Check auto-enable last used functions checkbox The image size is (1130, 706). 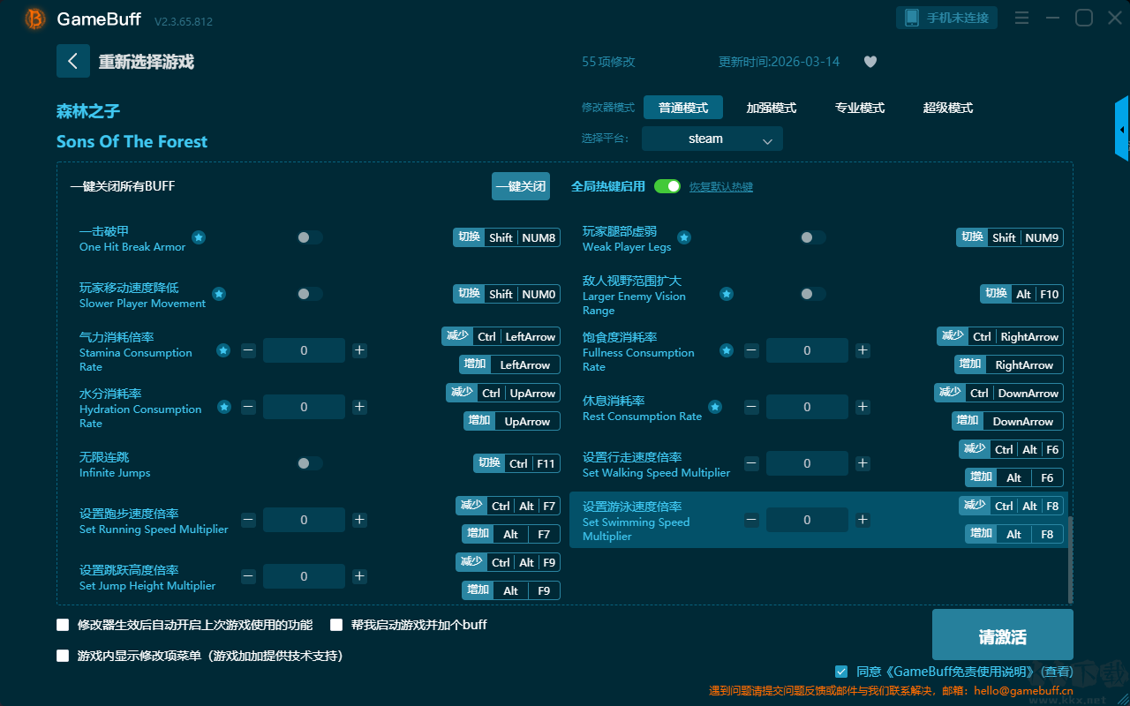pyautogui.click(x=63, y=625)
